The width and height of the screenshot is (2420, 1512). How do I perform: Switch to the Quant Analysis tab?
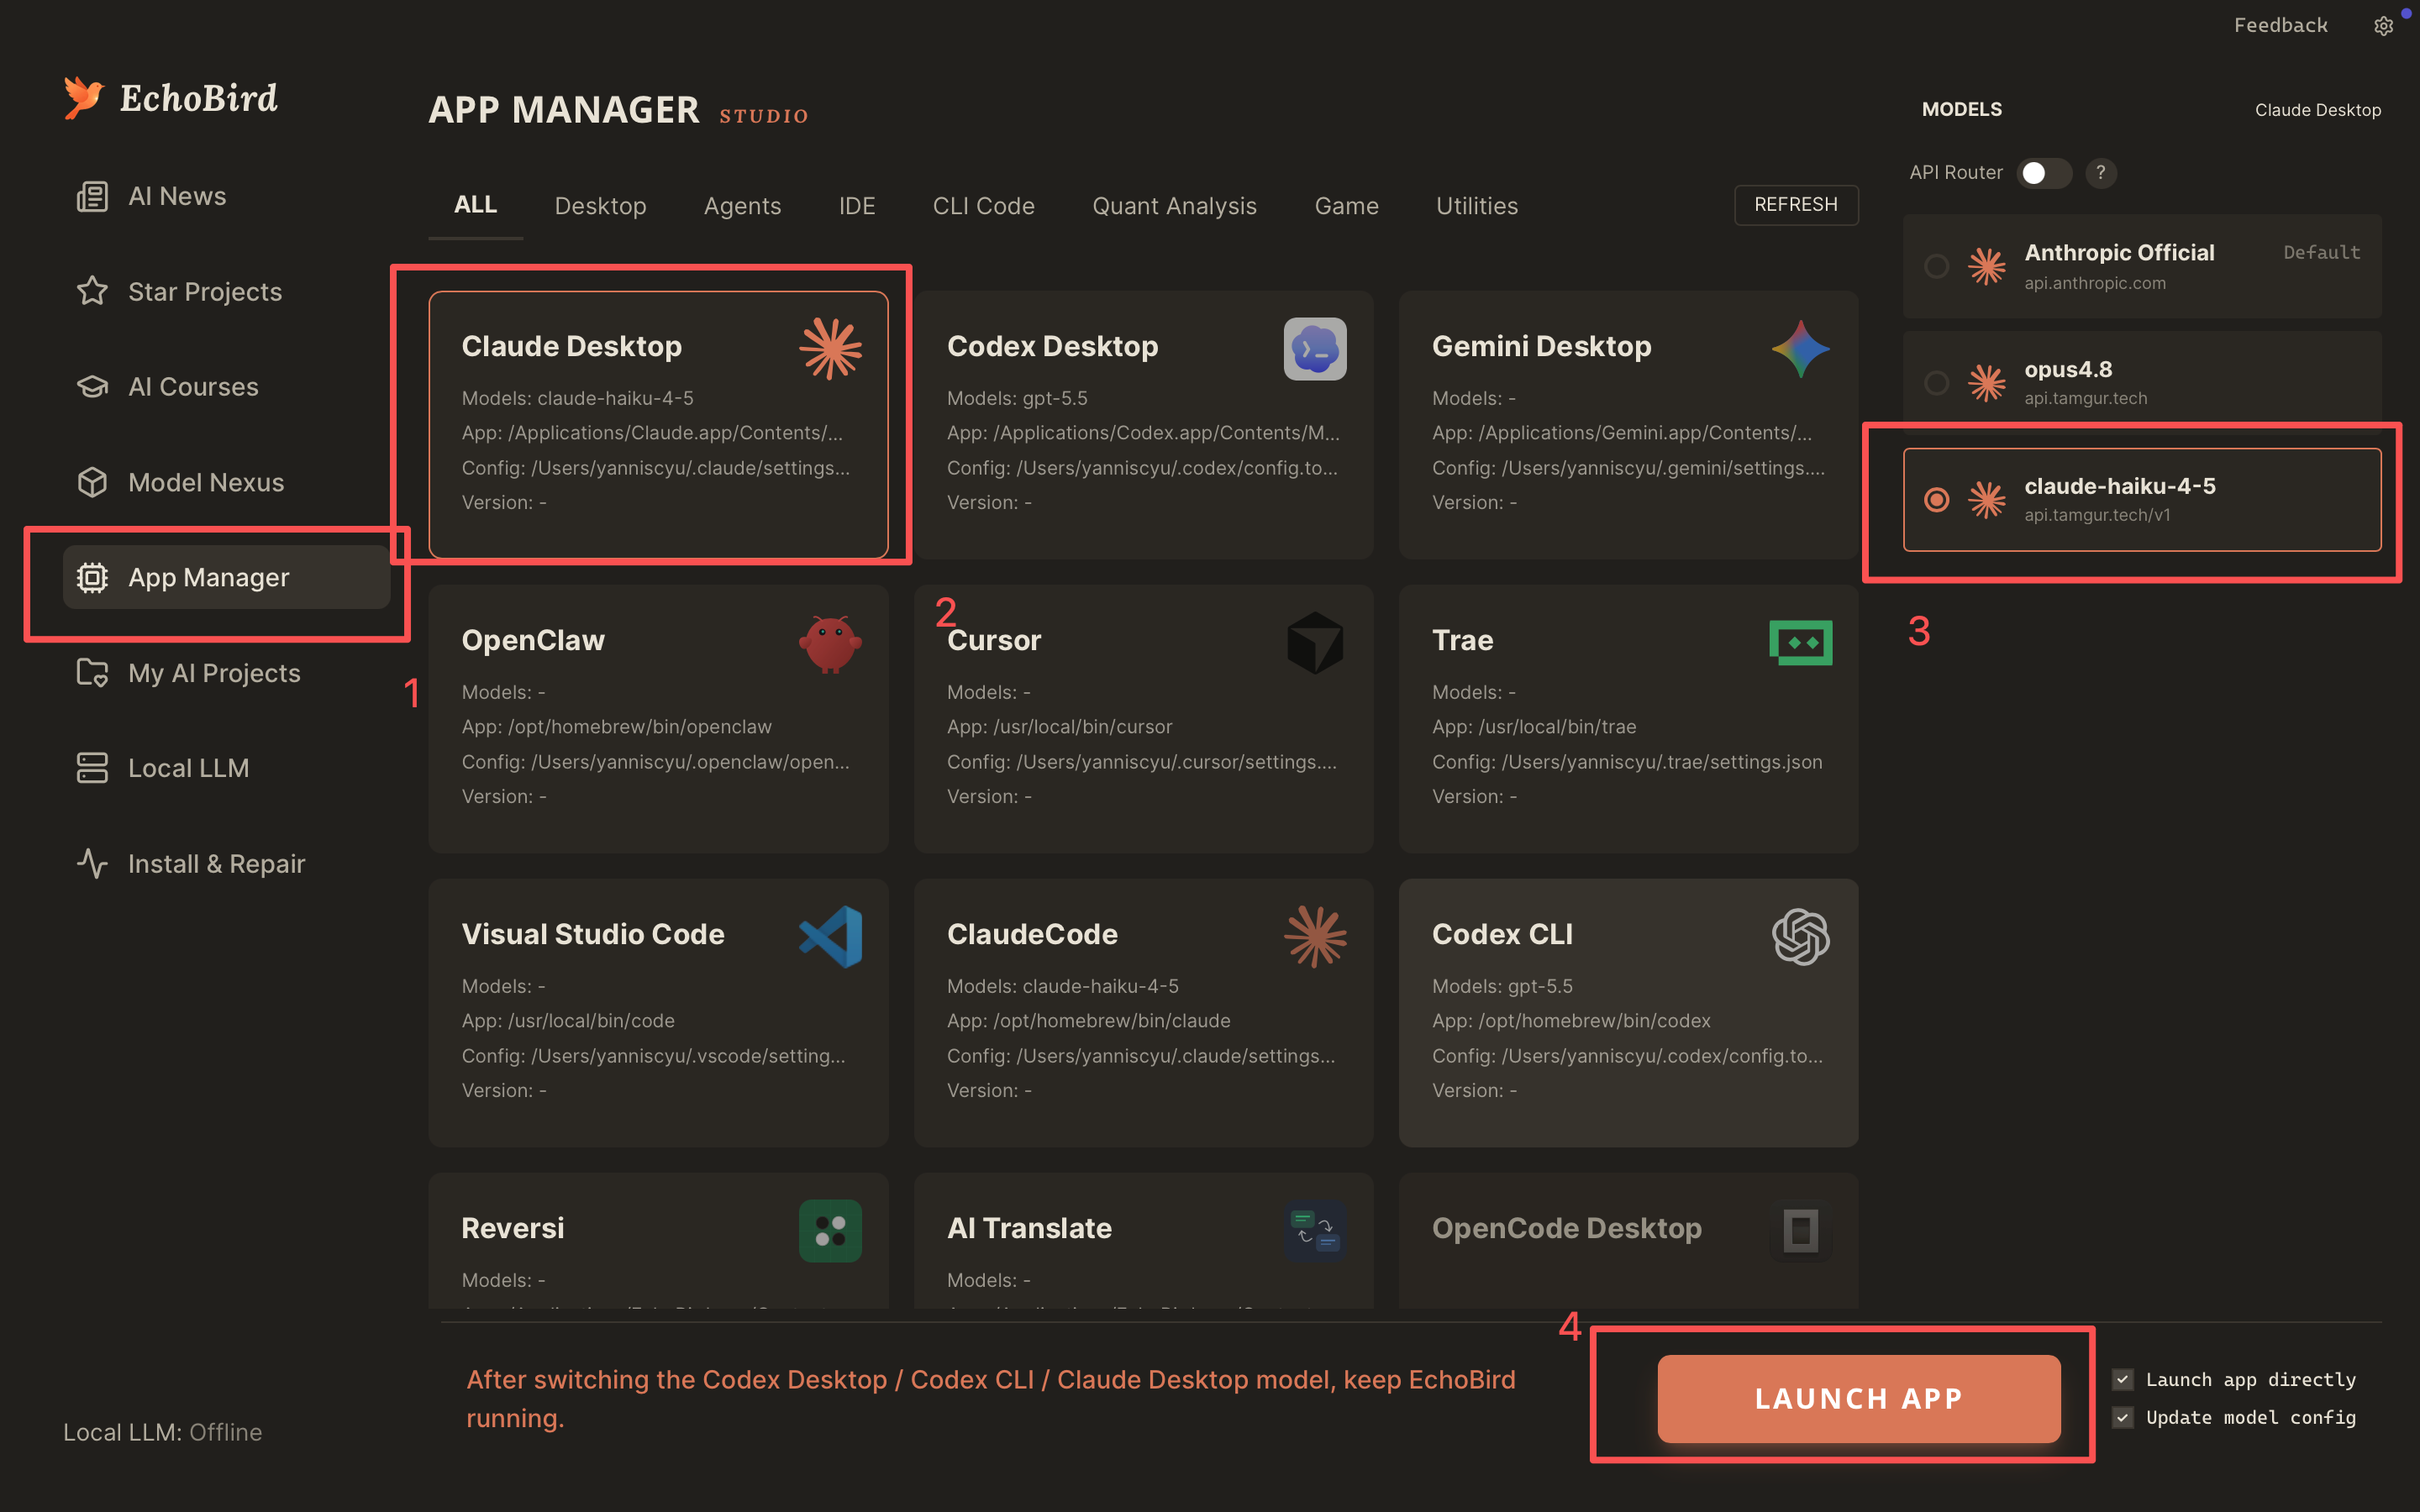(x=1174, y=206)
